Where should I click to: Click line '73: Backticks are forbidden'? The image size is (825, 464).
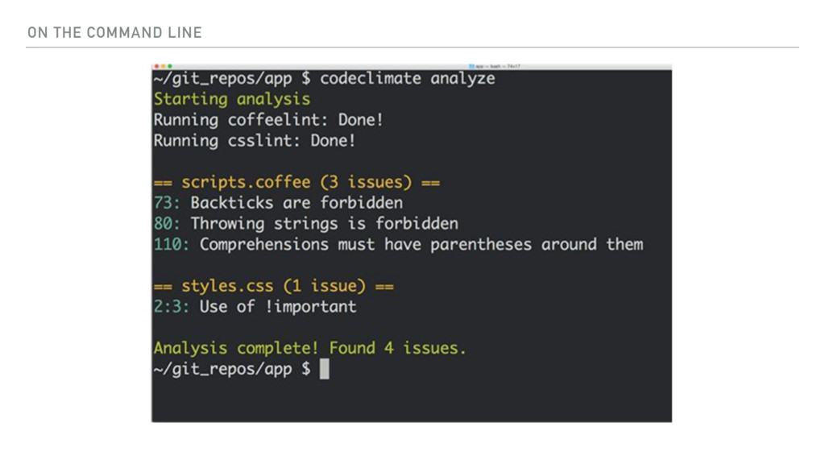coord(278,202)
